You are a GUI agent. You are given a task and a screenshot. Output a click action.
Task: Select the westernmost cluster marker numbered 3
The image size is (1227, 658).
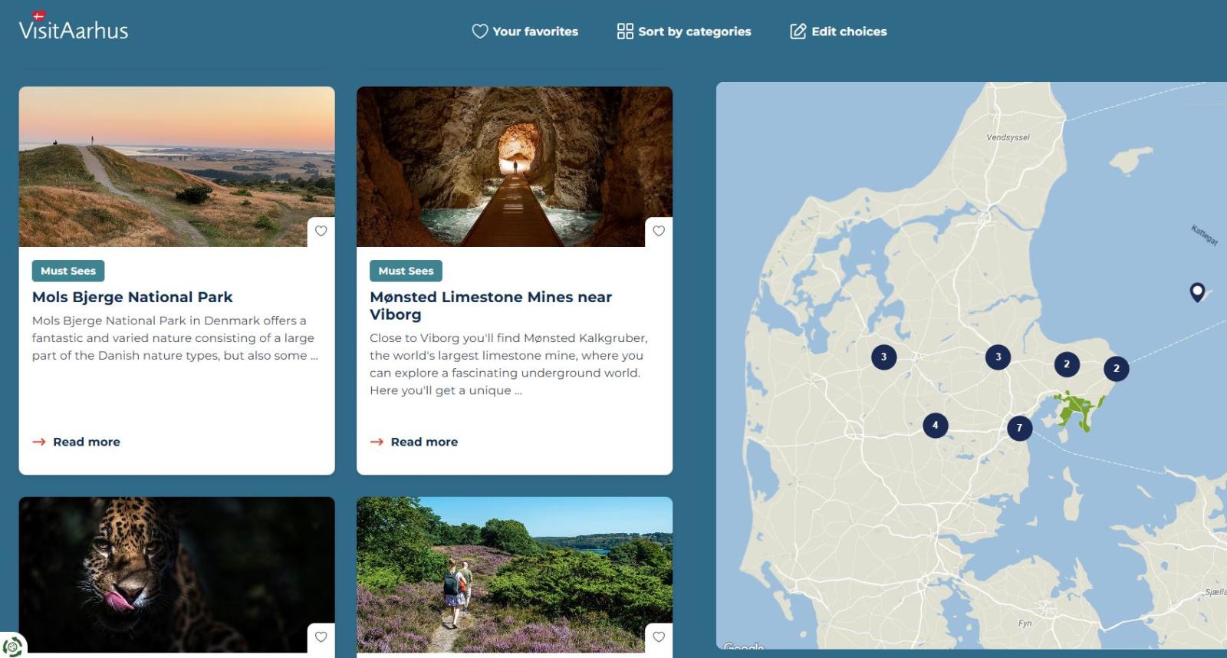883,357
